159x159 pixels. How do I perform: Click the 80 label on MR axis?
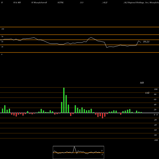[155, 94]
